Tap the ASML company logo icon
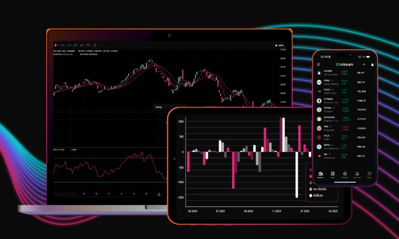The width and height of the screenshot is (399, 239). pyautogui.click(x=319, y=82)
